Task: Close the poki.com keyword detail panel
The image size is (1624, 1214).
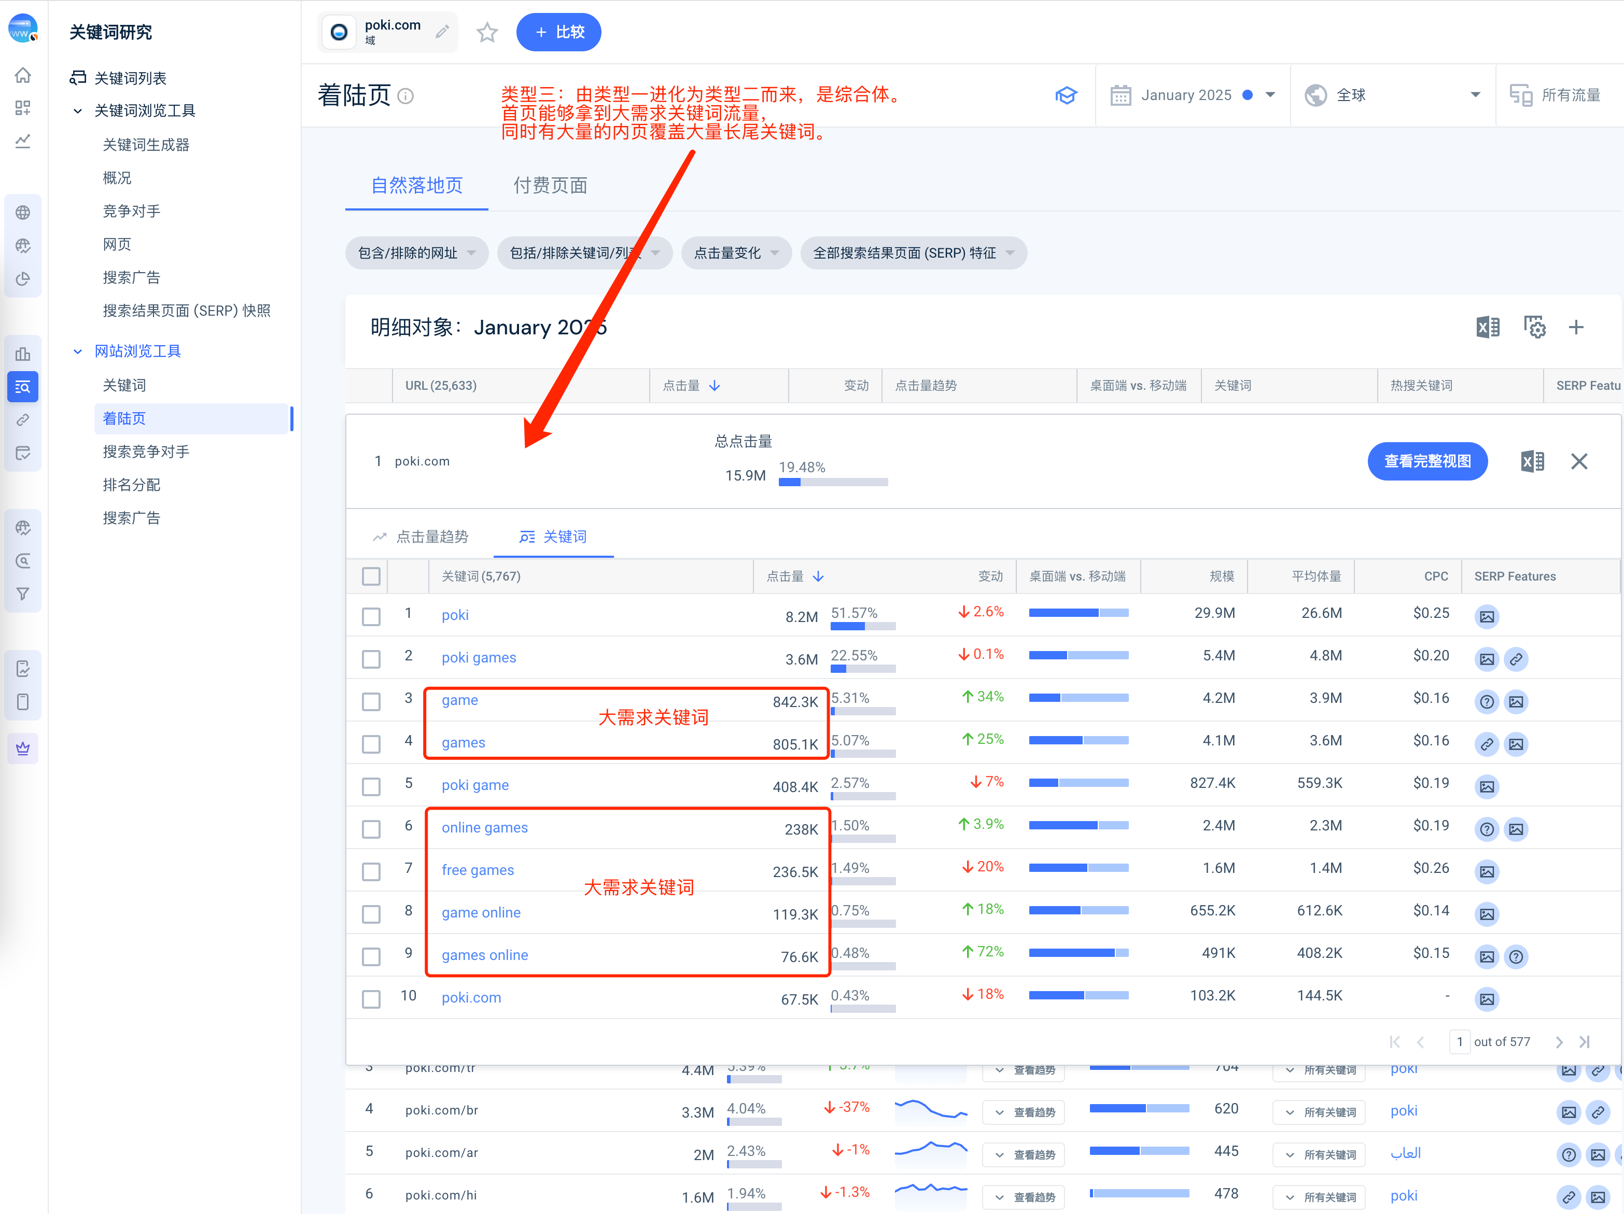Action: (x=1578, y=461)
